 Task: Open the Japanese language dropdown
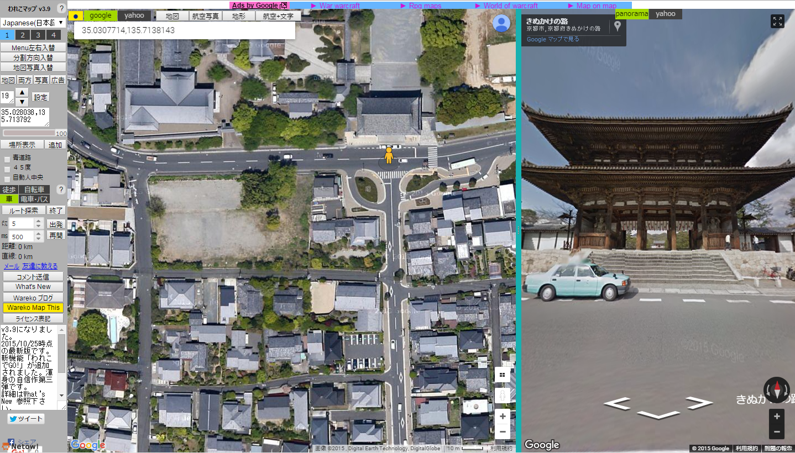[x=33, y=23]
